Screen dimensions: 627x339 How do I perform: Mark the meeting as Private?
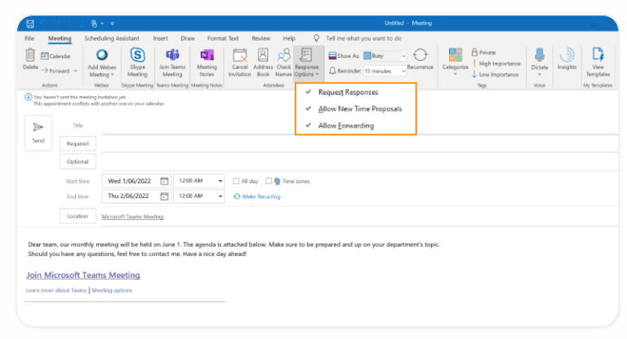coord(483,52)
